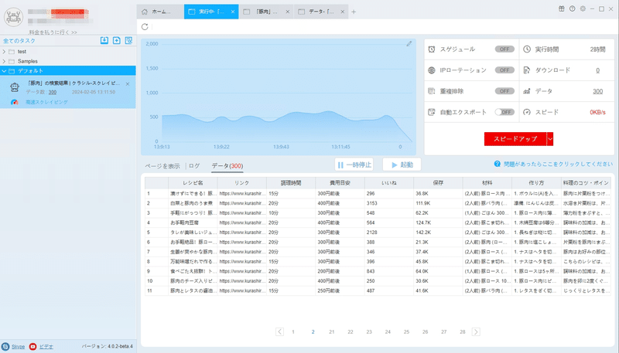
Task: Collapse the デフォルト folder arrow
Action: tap(4, 71)
